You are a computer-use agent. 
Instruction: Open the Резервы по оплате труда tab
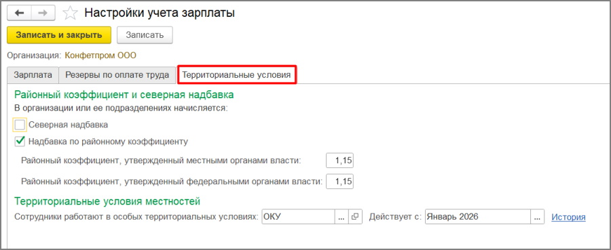tap(117, 75)
